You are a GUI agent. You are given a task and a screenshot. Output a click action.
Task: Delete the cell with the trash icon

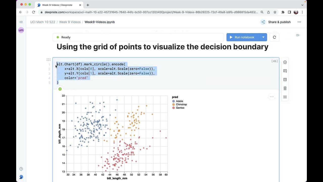point(285,88)
